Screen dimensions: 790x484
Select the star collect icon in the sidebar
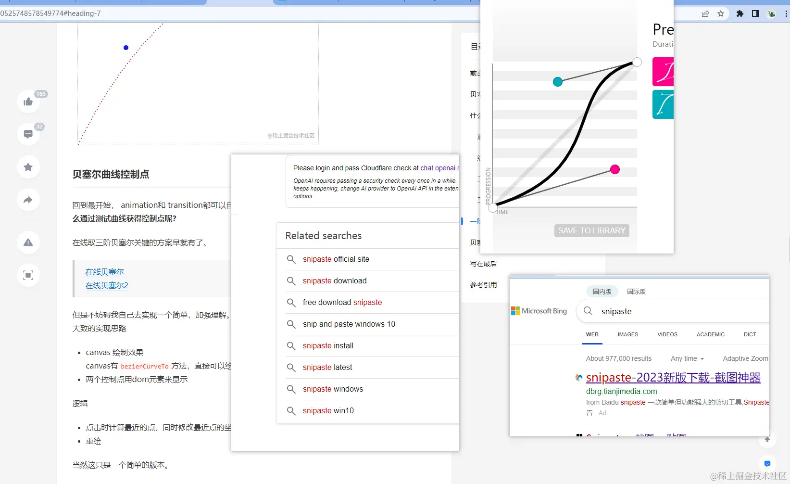[28, 167]
